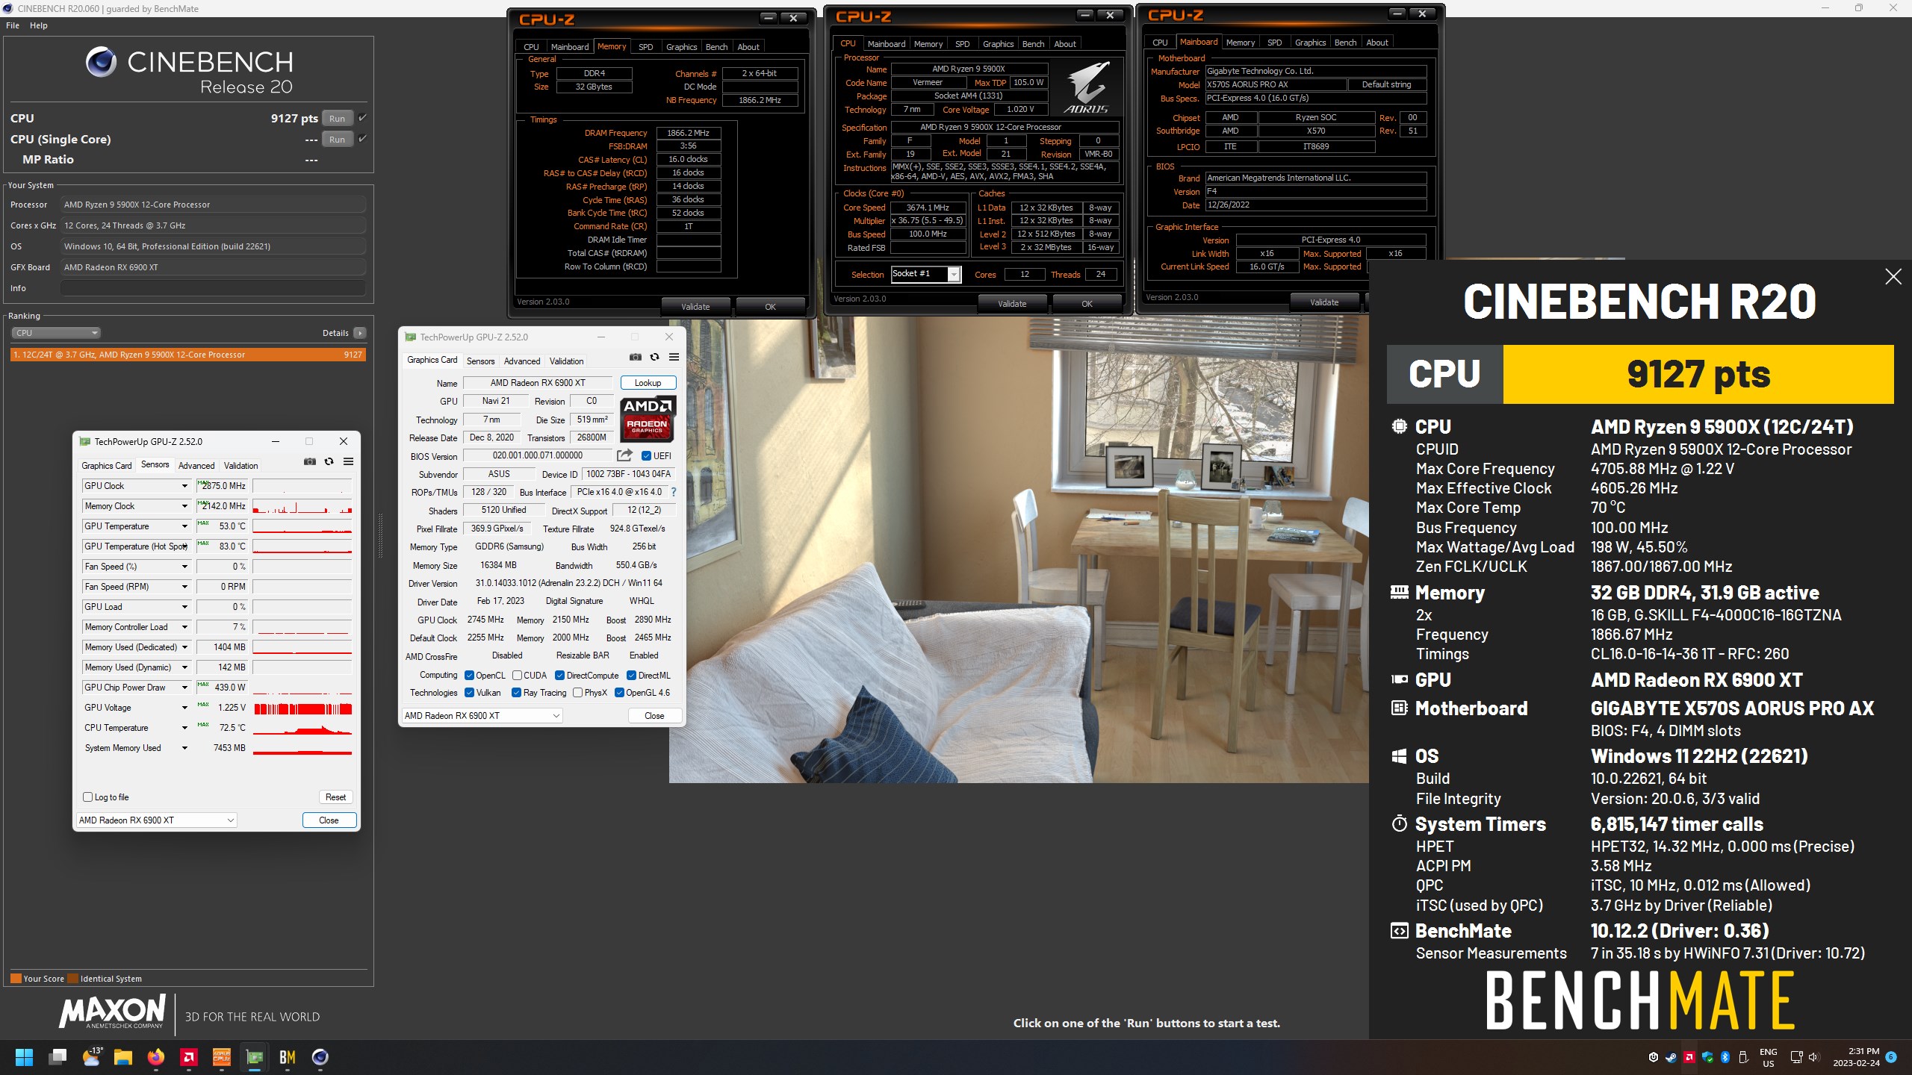
Task: Toggle the CUDA checkbox
Action: click(517, 676)
